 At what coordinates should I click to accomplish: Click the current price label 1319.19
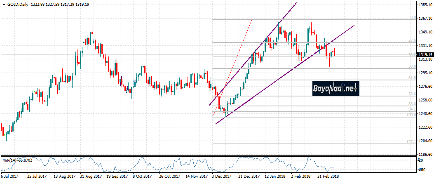[x=425, y=55]
